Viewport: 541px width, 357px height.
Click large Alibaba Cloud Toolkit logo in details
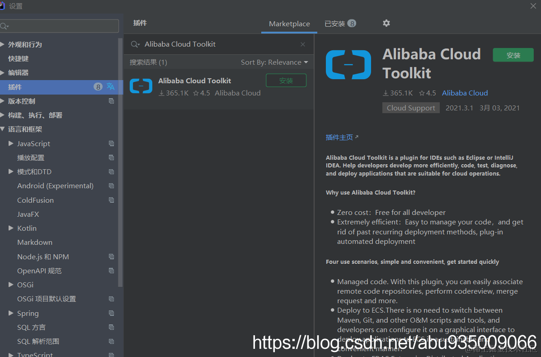click(348, 65)
